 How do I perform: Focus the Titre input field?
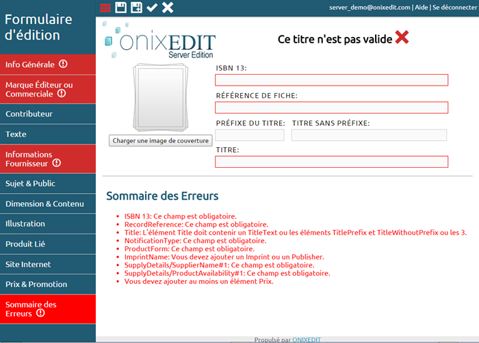point(331,162)
